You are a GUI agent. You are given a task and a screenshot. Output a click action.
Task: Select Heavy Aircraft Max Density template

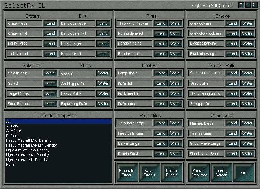pos(58,140)
